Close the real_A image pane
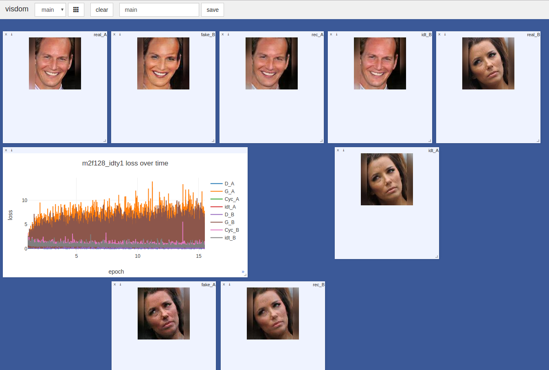The image size is (549, 370). tap(6, 35)
